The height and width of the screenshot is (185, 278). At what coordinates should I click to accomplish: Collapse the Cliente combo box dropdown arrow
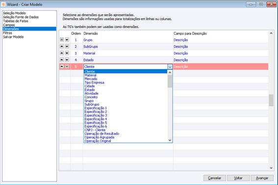(170, 67)
